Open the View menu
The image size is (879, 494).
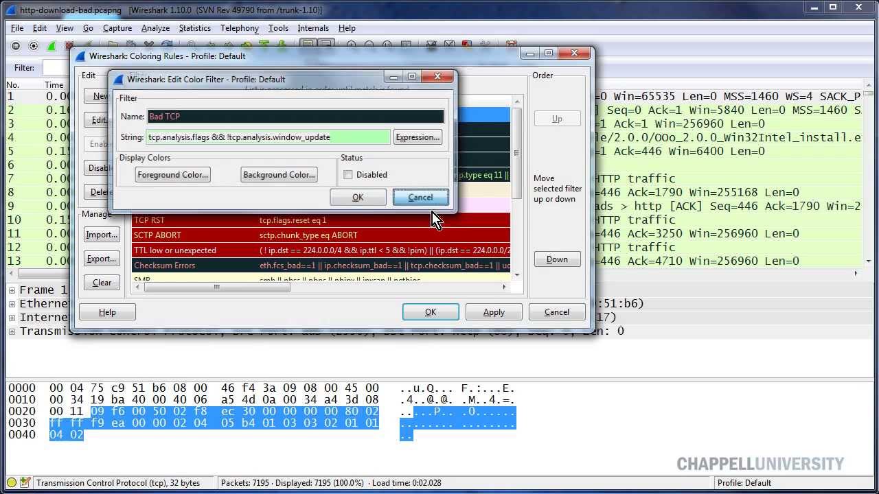coord(65,28)
